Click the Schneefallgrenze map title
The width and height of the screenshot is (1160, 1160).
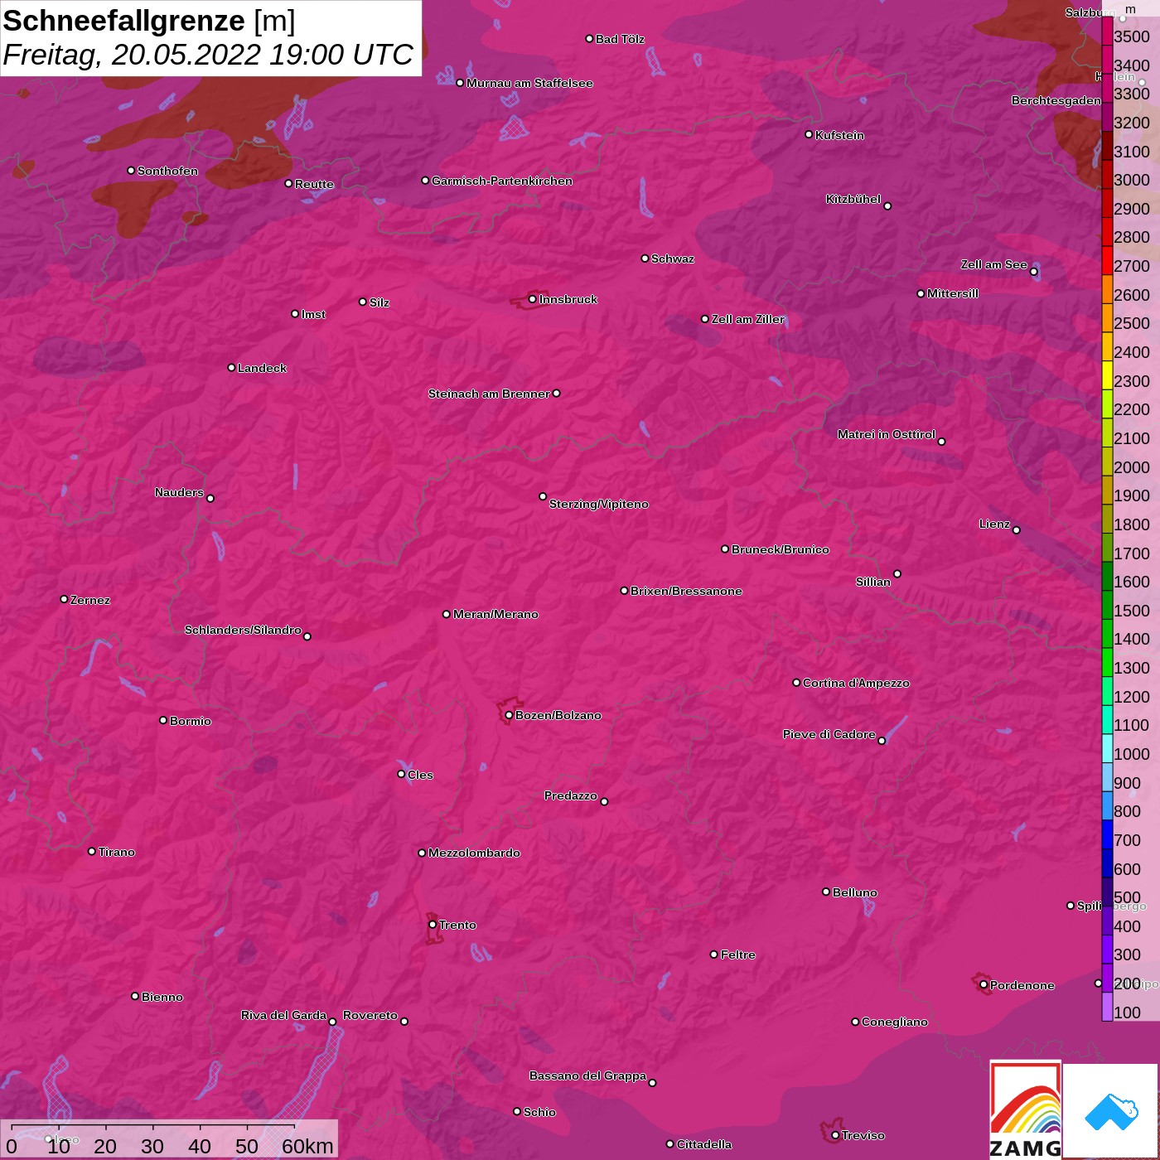(x=149, y=21)
